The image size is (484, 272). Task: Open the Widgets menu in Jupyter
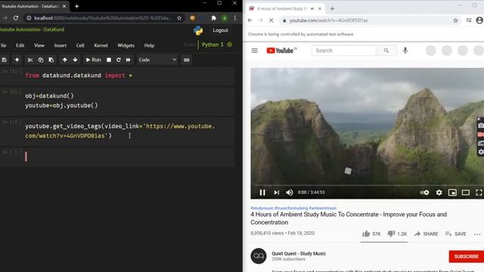(126, 45)
